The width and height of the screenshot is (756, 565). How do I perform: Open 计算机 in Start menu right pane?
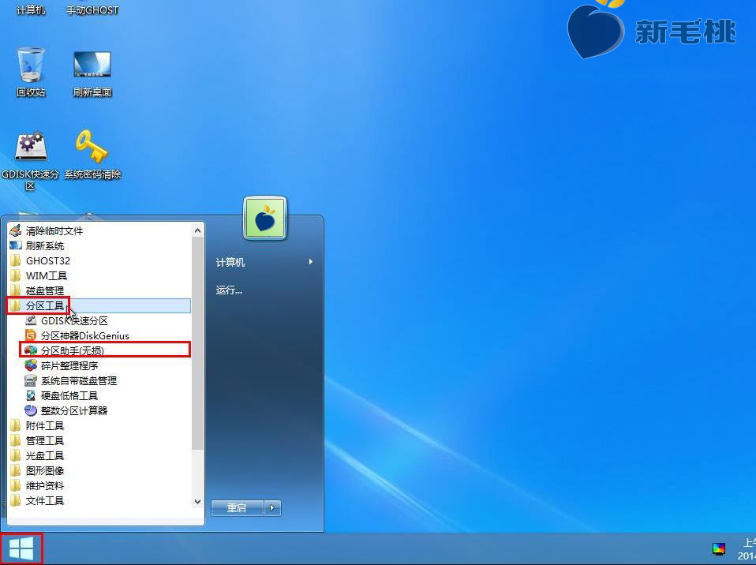[x=230, y=262]
